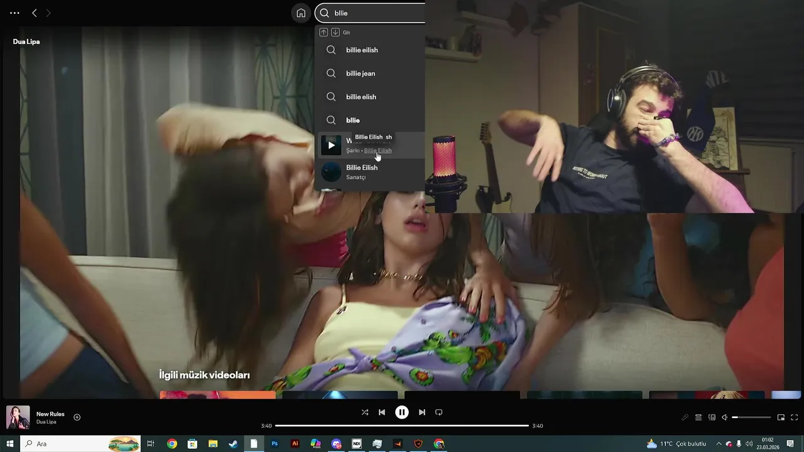This screenshot has height=452, width=804.
Task: Seek within the playback progress bar
Action: click(402, 426)
